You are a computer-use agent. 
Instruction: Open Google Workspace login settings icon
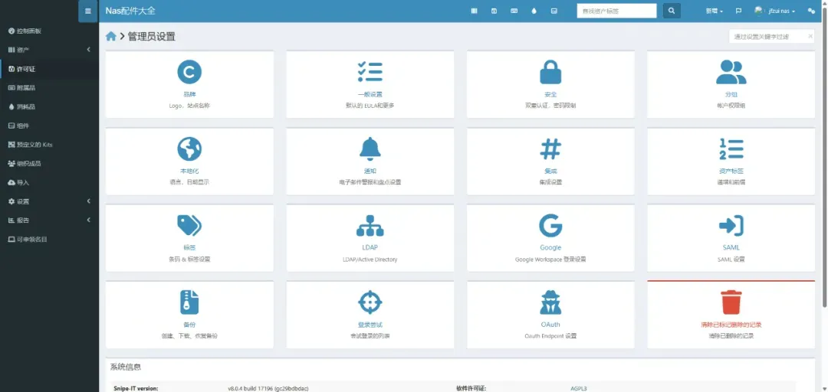point(550,225)
